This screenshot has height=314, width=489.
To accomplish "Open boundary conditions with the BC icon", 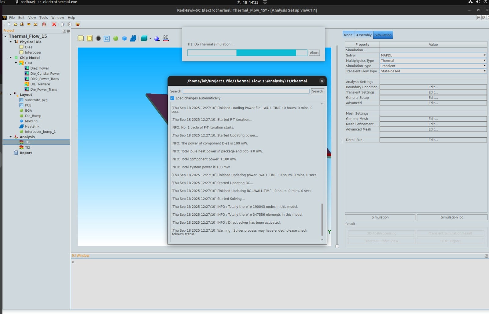I will click(x=166, y=38).
